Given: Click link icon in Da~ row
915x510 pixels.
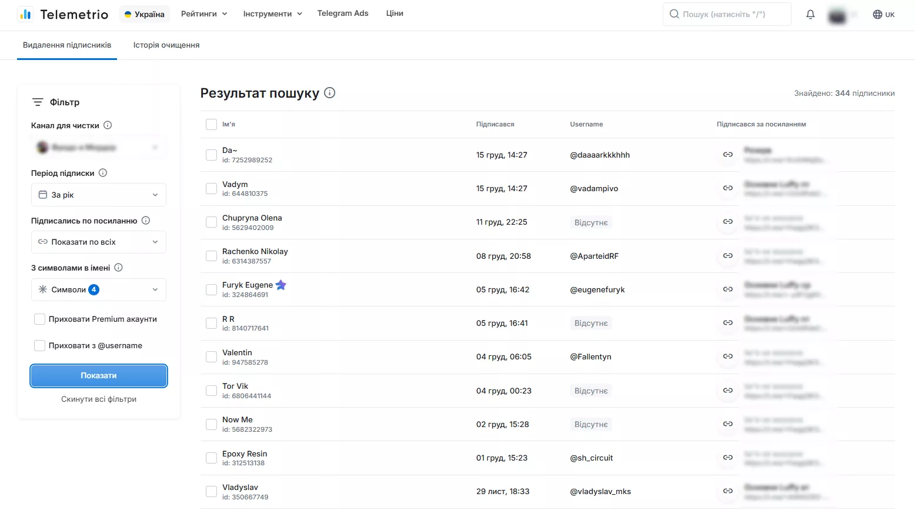Looking at the screenshot, I should pyautogui.click(x=728, y=155).
